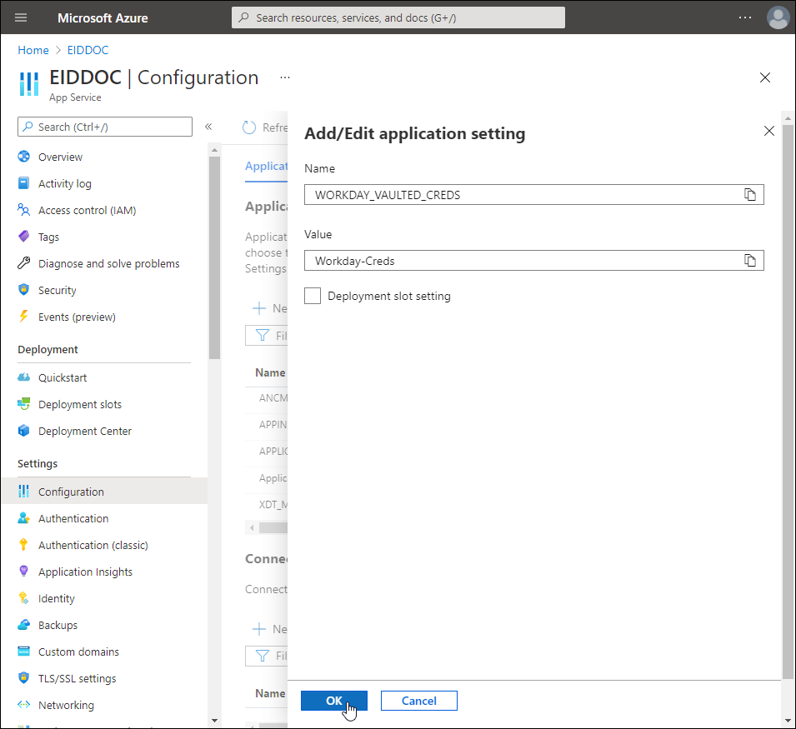Open Deployment Center from sidebar
Screen dimensions: 796x729
coord(84,431)
